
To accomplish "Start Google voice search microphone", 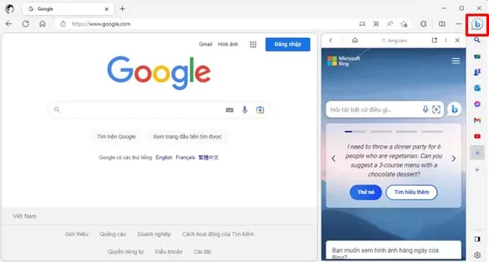I will 244,110.
